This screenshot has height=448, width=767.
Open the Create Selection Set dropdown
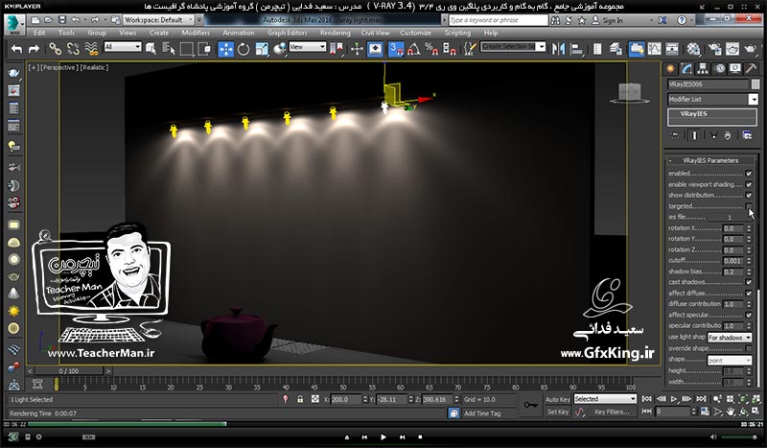(x=513, y=46)
